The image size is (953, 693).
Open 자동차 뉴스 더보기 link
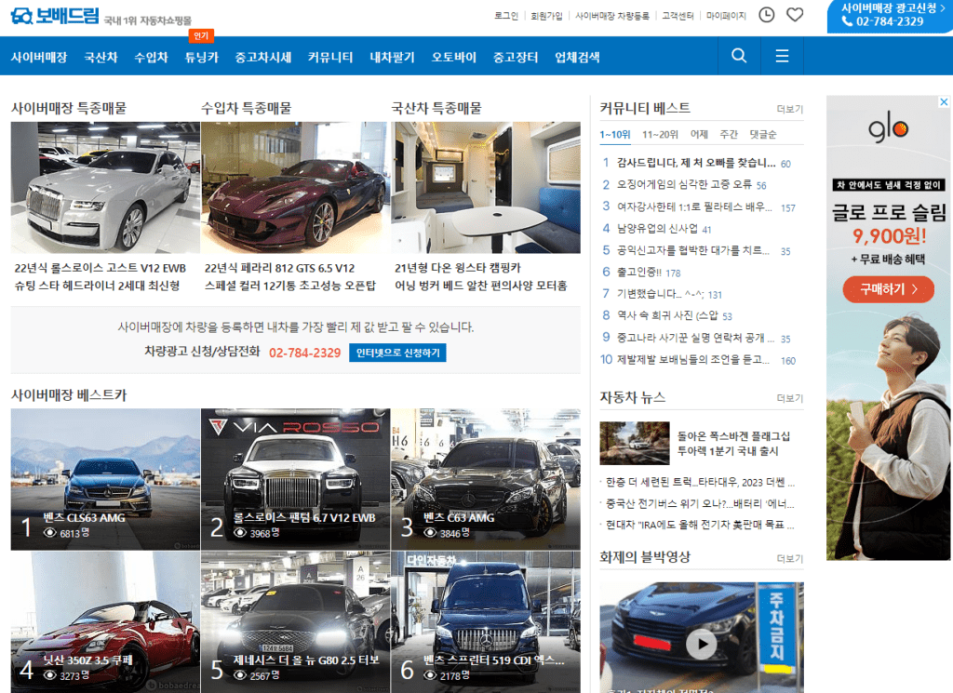[x=789, y=398]
